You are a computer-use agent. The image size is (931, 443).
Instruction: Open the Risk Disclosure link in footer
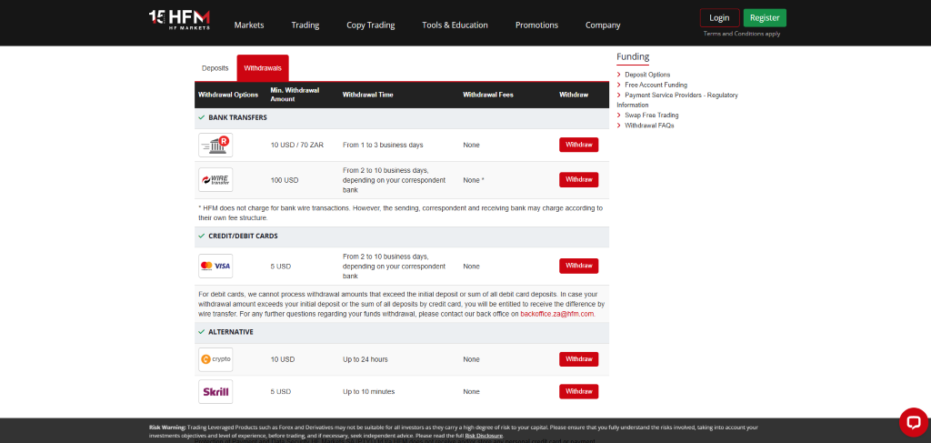[x=485, y=436]
